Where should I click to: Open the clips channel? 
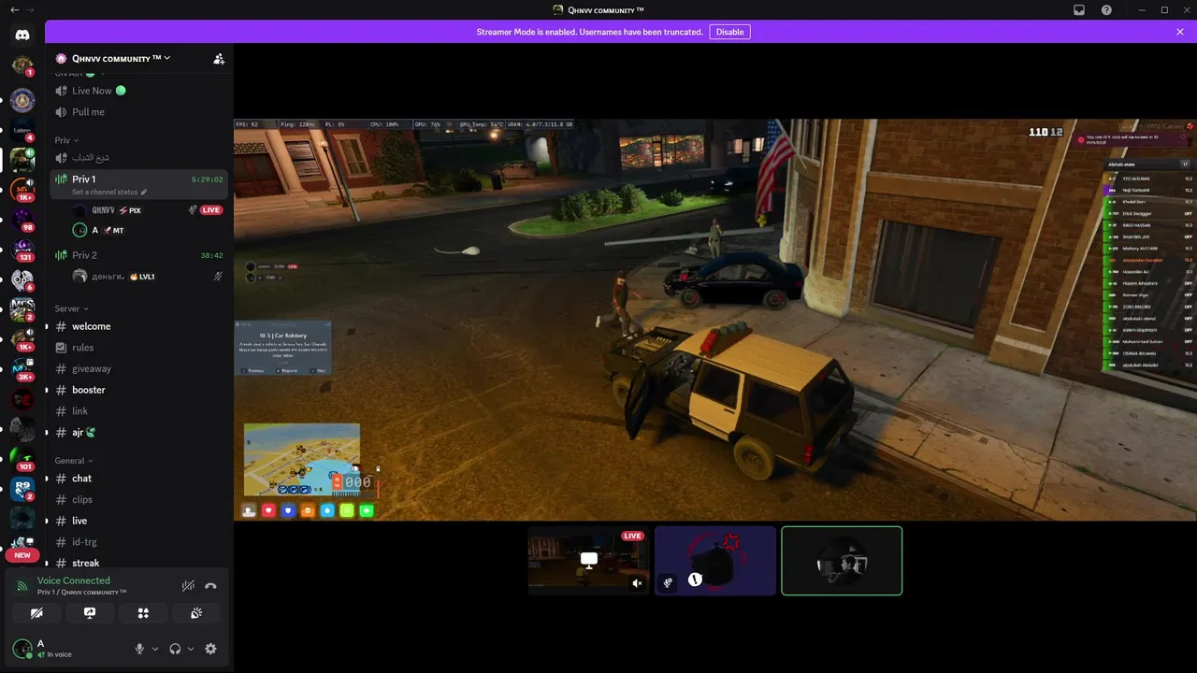pyautogui.click(x=138, y=499)
